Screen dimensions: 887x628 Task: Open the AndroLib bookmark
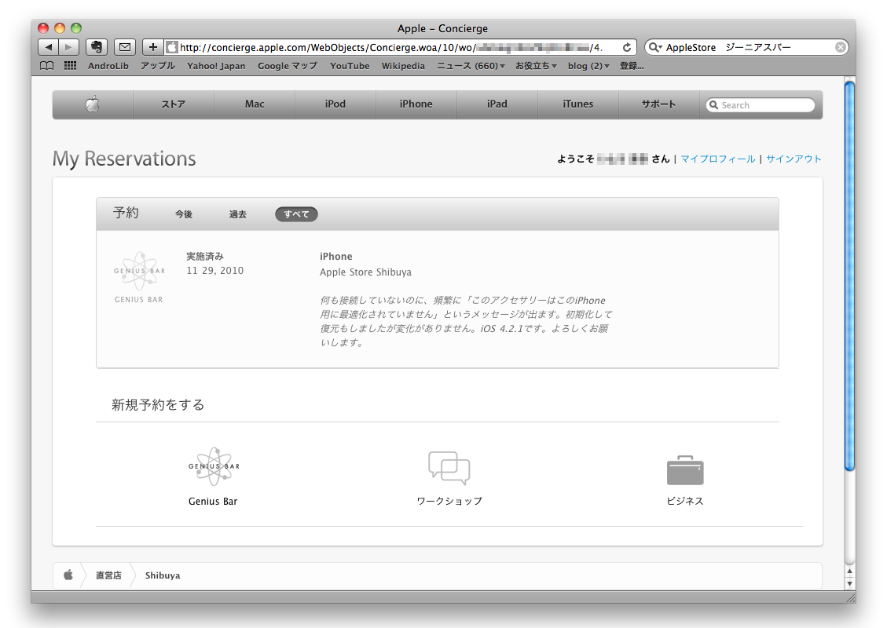point(108,66)
